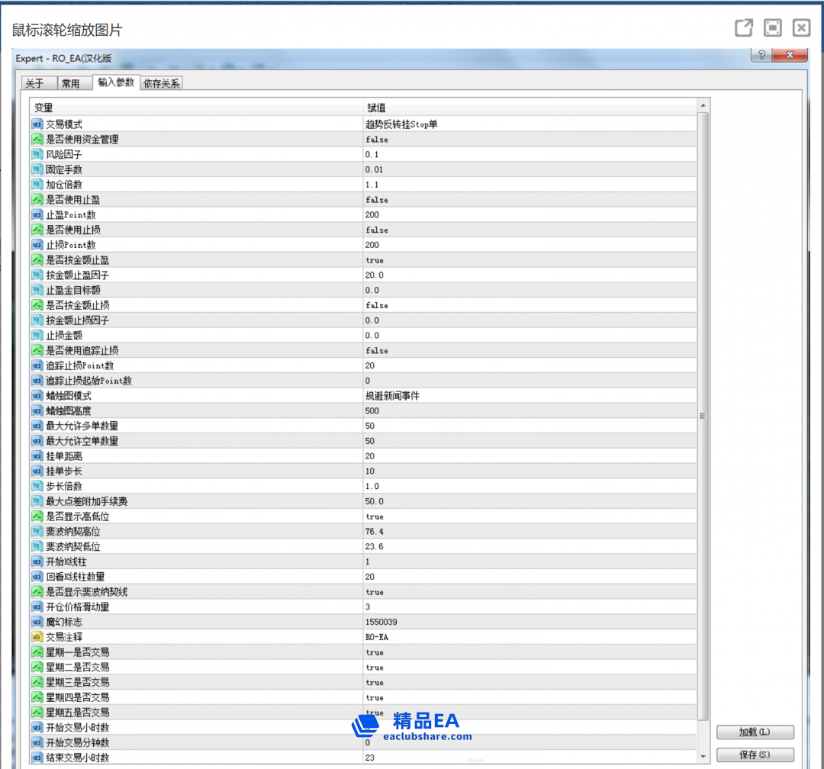The height and width of the screenshot is (769, 824).
Task: Switch to the 依存关系 tab
Action: [x=162, y=84]
